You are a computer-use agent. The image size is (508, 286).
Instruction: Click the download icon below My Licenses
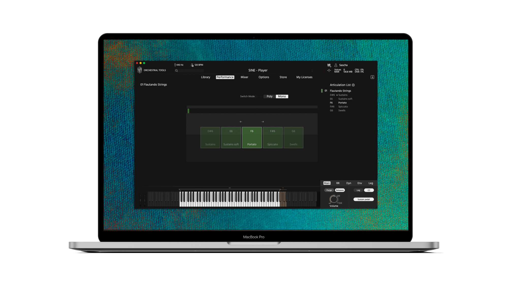click(373, 77)
